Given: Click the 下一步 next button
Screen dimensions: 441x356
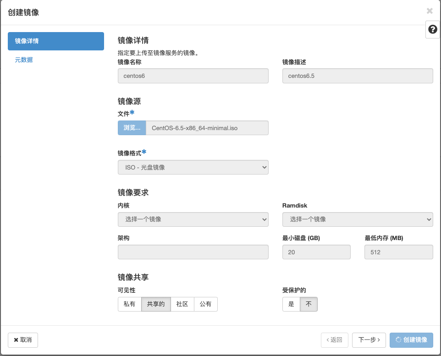Looking at the screenshot, I should click(x=369, y=340).
